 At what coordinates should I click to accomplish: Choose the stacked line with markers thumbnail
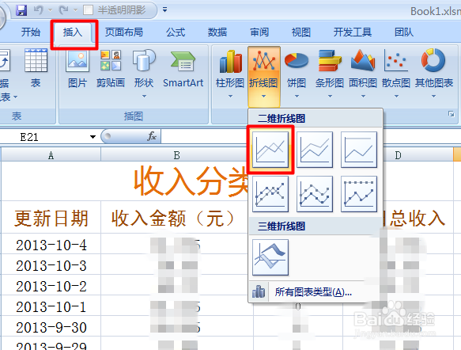(315, 194)
